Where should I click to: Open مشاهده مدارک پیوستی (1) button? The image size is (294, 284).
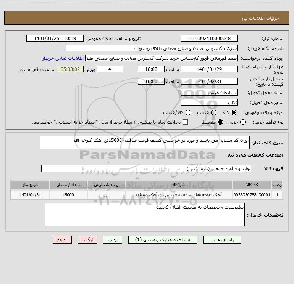(163, 240)
